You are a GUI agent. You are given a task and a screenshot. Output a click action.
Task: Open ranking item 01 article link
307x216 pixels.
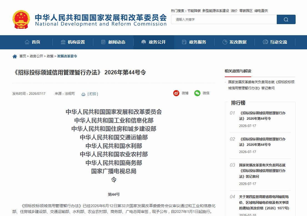click(x=262, y=116)
